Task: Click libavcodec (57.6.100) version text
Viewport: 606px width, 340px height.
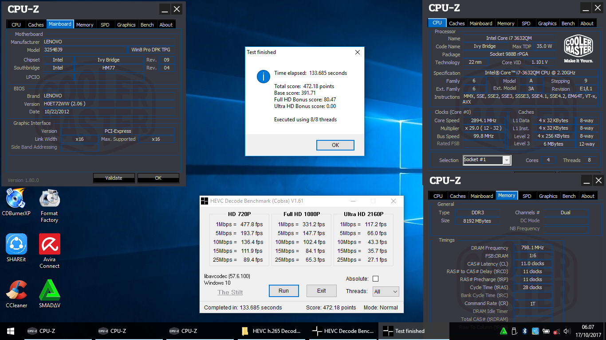Action: (x=227, y=276)
